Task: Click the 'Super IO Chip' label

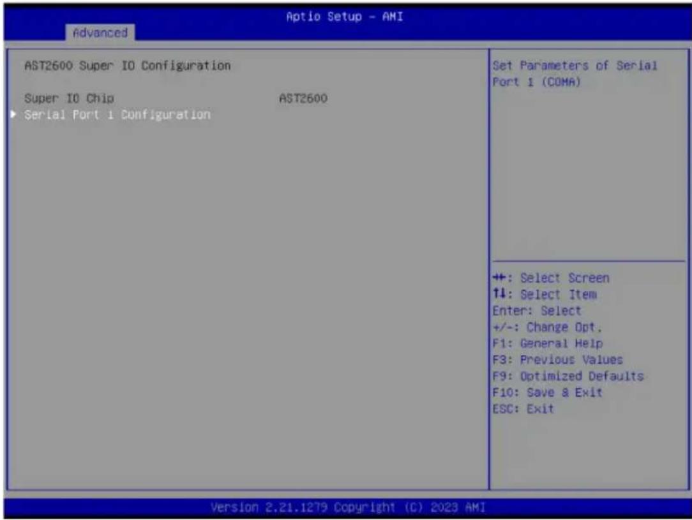Action: 70,98
